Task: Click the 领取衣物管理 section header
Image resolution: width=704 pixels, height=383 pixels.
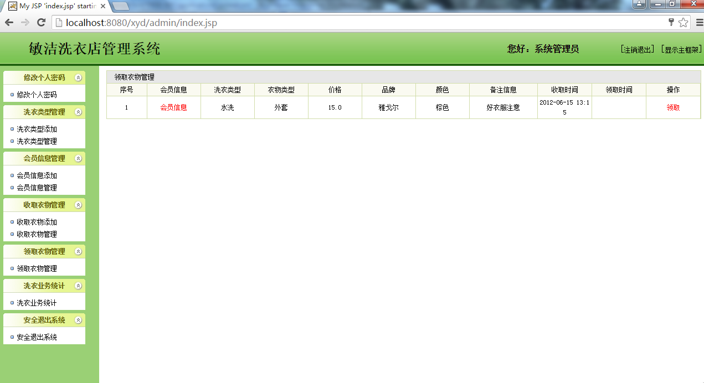Action: pyautogui.click(x=44, y=252)
